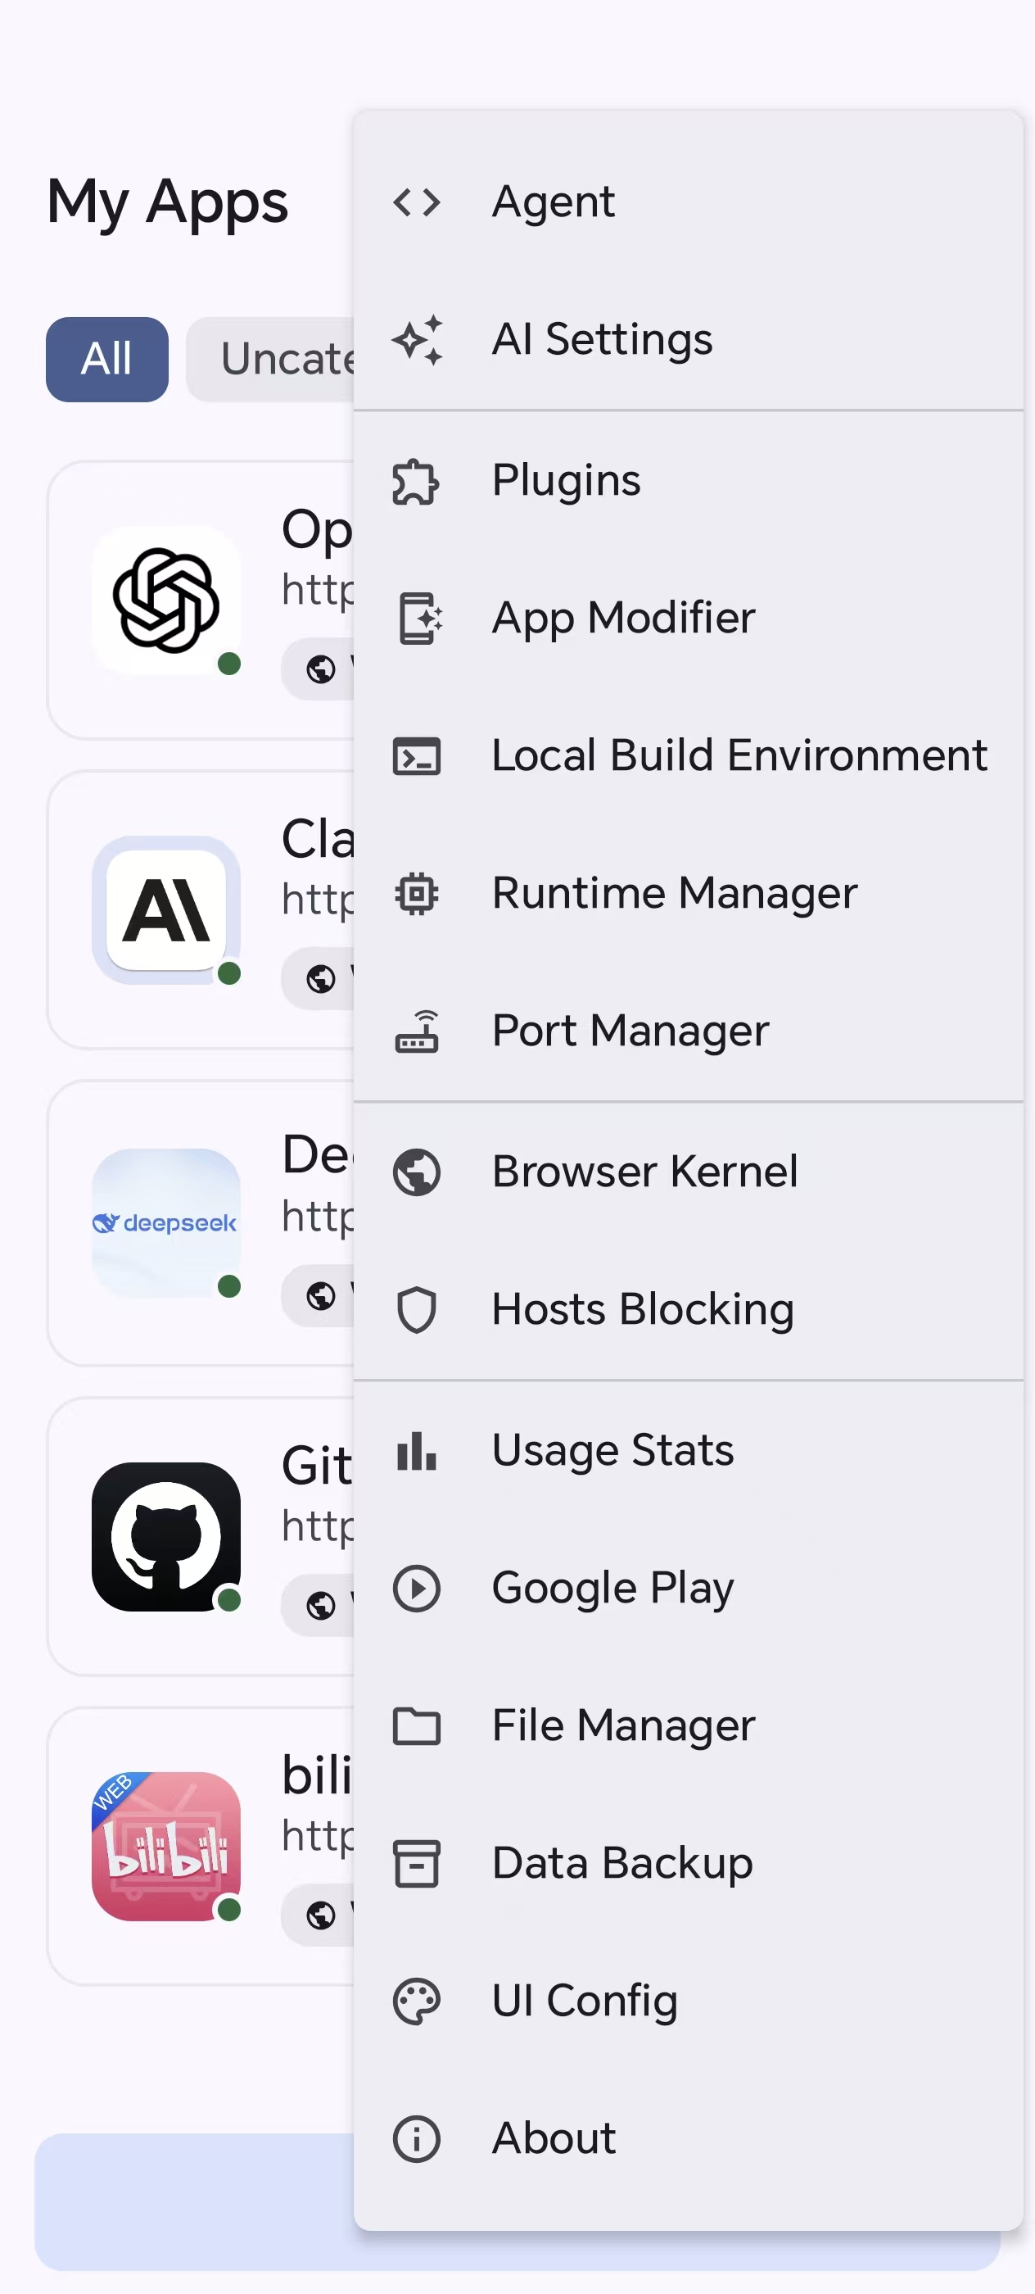
Task: Click the Agent code brackets icon
Action: [x=417, y=202]
